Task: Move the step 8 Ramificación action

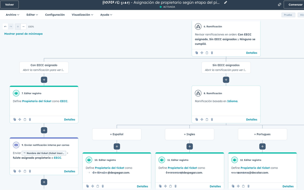Action: point(202,119)
